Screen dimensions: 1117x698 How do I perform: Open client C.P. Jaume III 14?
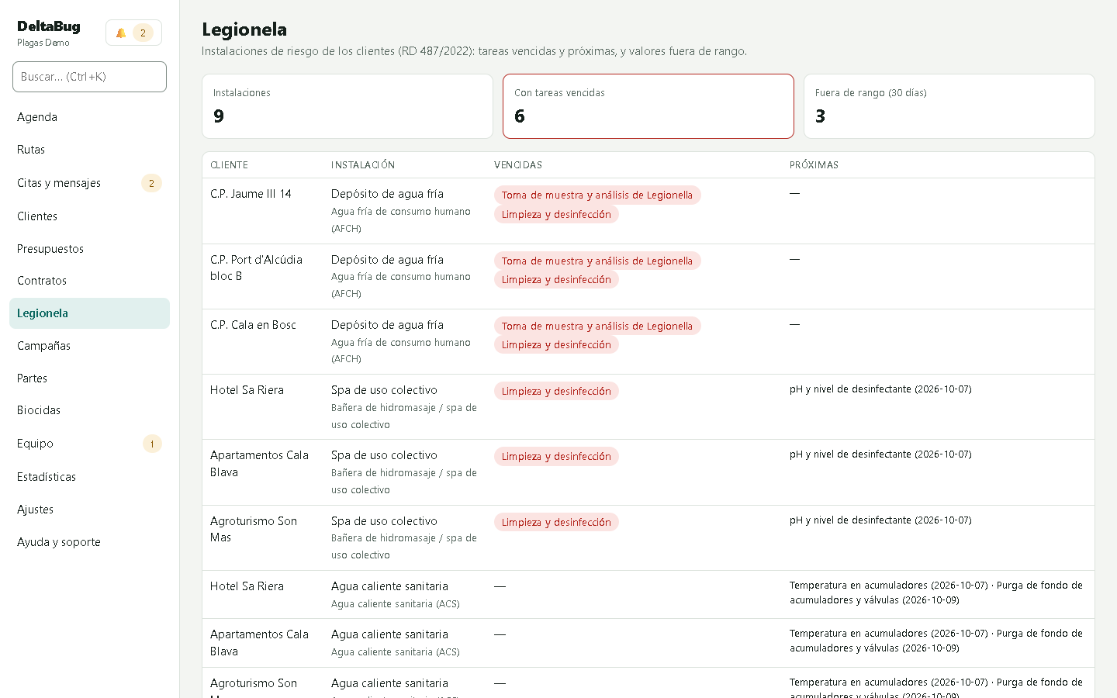click(251, 194)
